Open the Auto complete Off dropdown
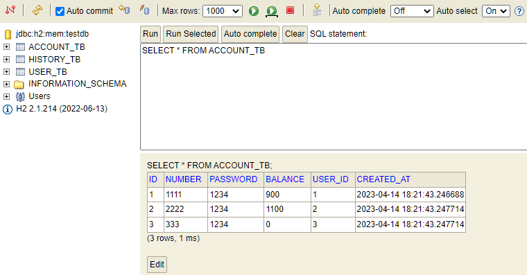 pos(412,11)
